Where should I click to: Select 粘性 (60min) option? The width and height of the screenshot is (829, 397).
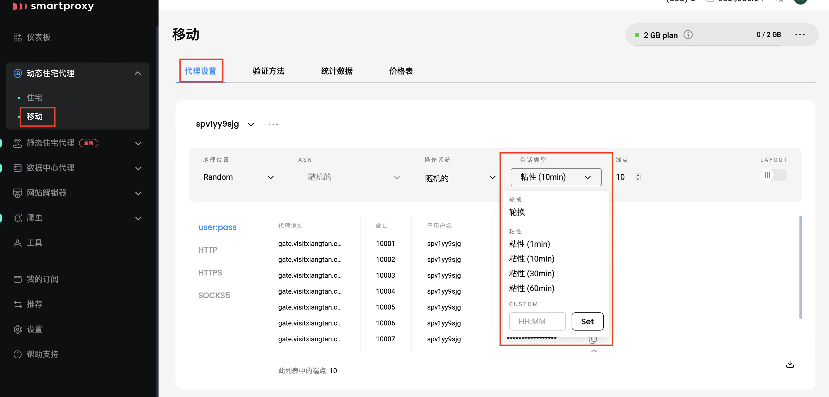click(x=531, y=289)
